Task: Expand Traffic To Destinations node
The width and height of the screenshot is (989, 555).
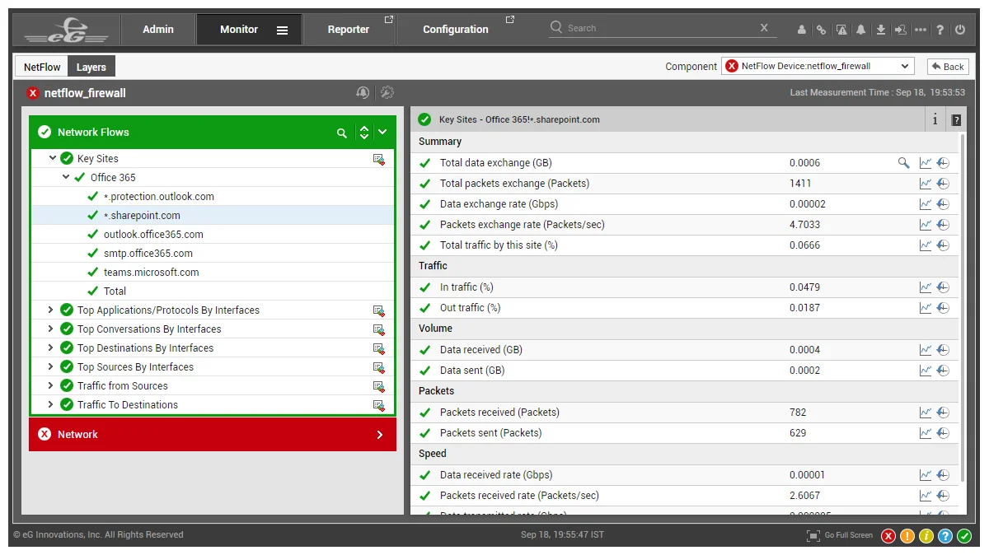Action: tap(50, 404)
